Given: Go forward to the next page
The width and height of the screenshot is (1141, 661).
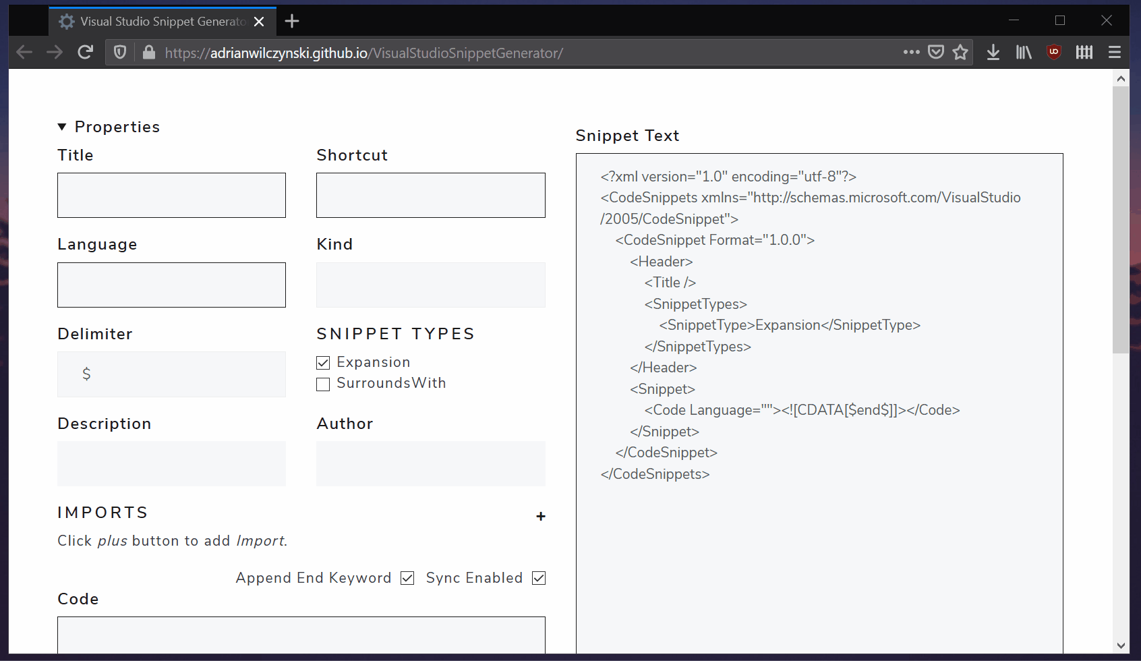Looking at the screenshot, I should 55,53.
